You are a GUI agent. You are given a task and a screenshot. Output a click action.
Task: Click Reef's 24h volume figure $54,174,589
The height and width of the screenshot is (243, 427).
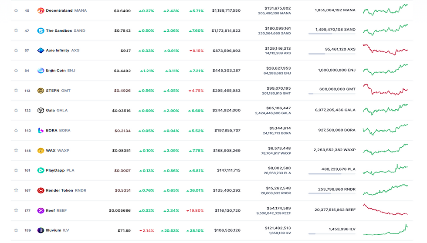tap(278, 208)
